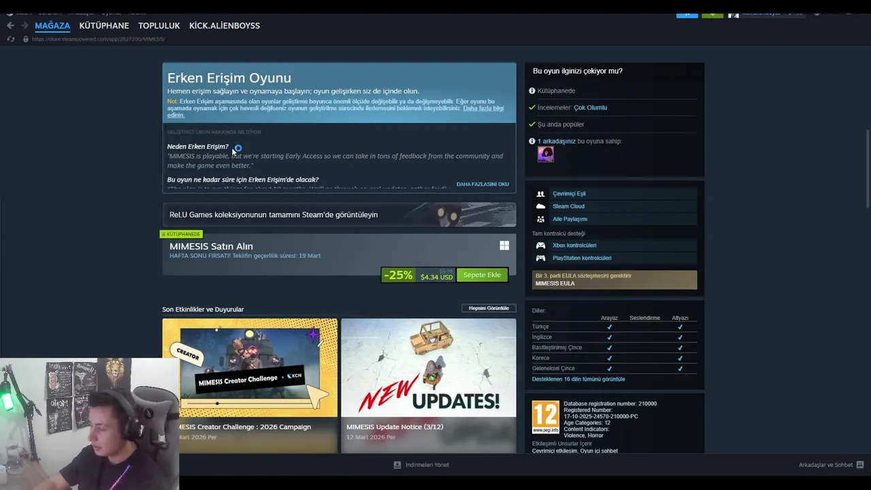871x490 pixels.
Task: Open the Xbox kontrolcüleri link
Action: (574, 246)
